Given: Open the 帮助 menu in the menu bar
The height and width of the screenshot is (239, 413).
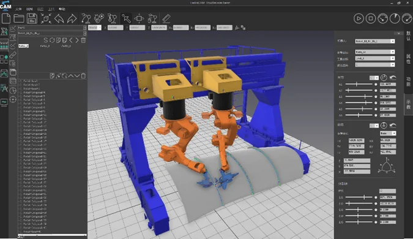Looking at the screenshot, I should pyautogui.click(x=62, y=9).
